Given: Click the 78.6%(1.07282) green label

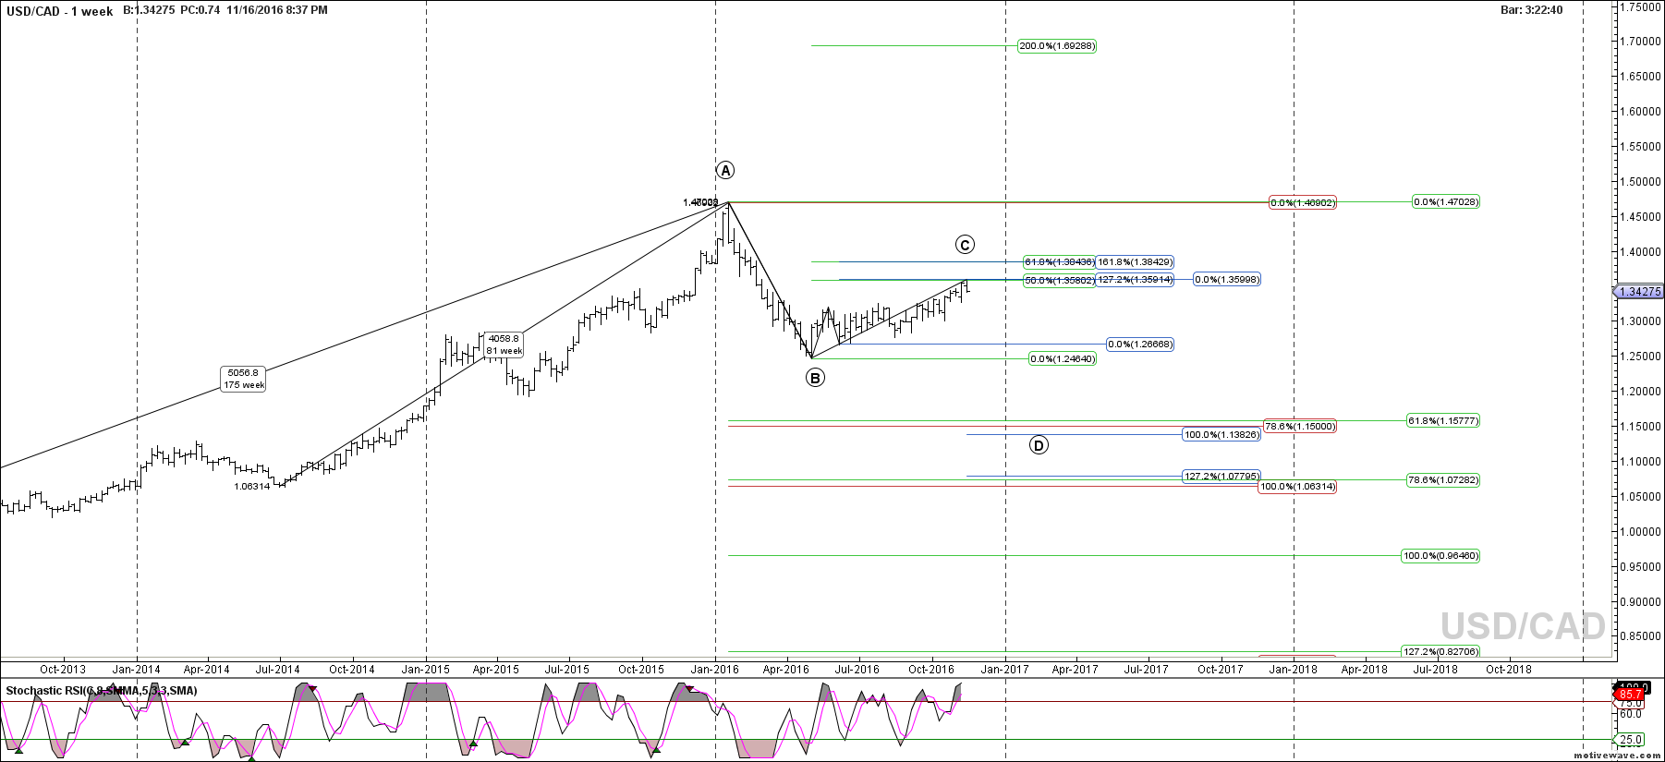Looking at the screenshot, I should (x=1442, y=480).
